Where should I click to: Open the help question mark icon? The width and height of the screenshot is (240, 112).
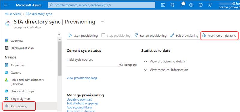[x=200, y=5]
